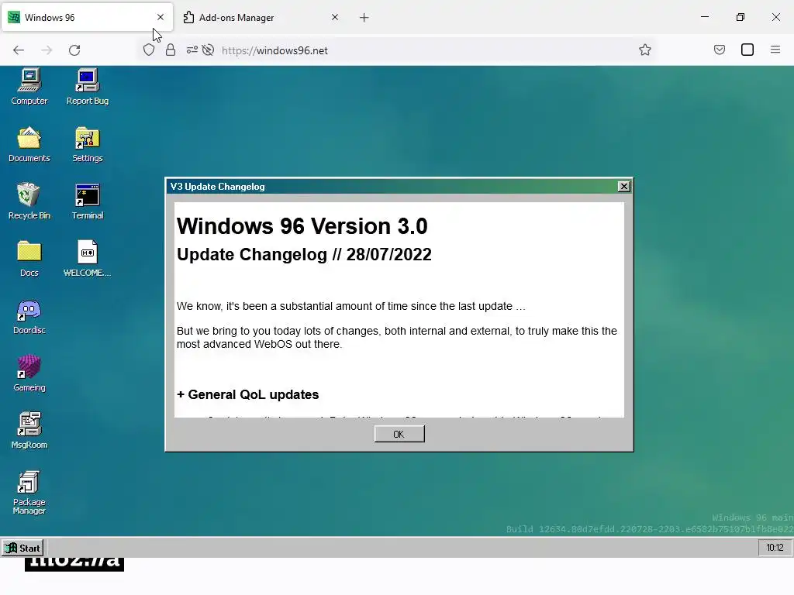Launch the Package Manager icon
Image resolution: width=794 pixels, height=595 pixels.
click(x=29, y=492)
